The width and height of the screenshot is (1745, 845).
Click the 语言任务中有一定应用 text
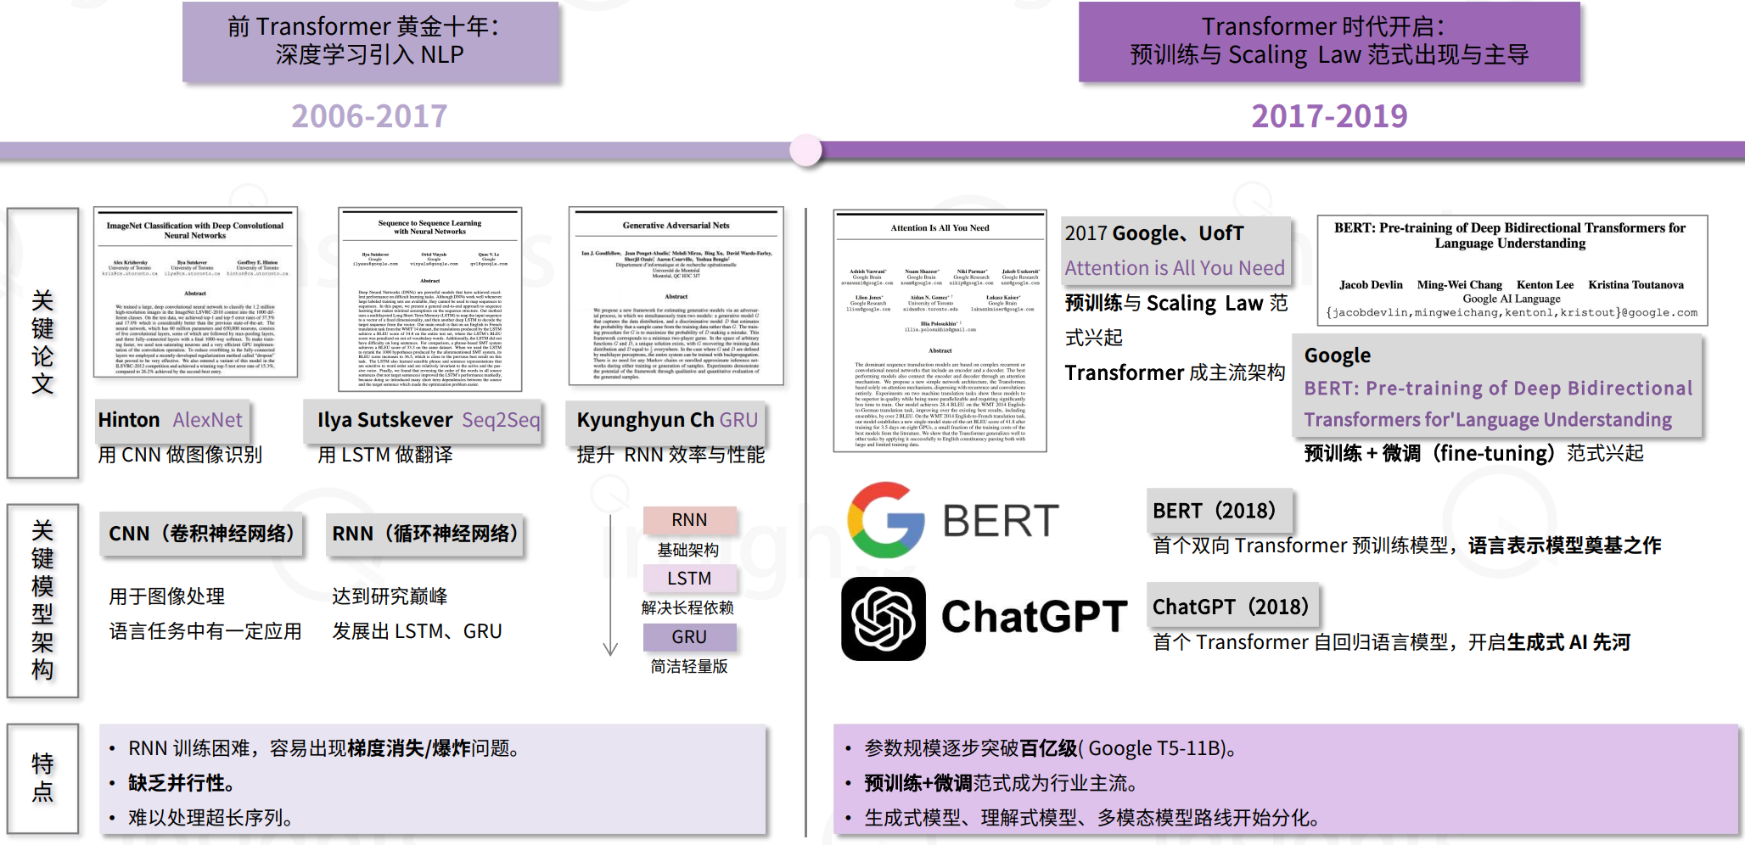[205, 631]
